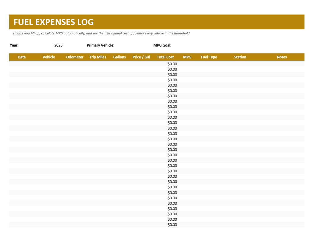Select the Gallons column header
This screenshot has width=314, height=242.
[120, 57]
